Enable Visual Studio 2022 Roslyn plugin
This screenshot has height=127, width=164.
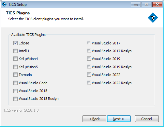[89, 83]
